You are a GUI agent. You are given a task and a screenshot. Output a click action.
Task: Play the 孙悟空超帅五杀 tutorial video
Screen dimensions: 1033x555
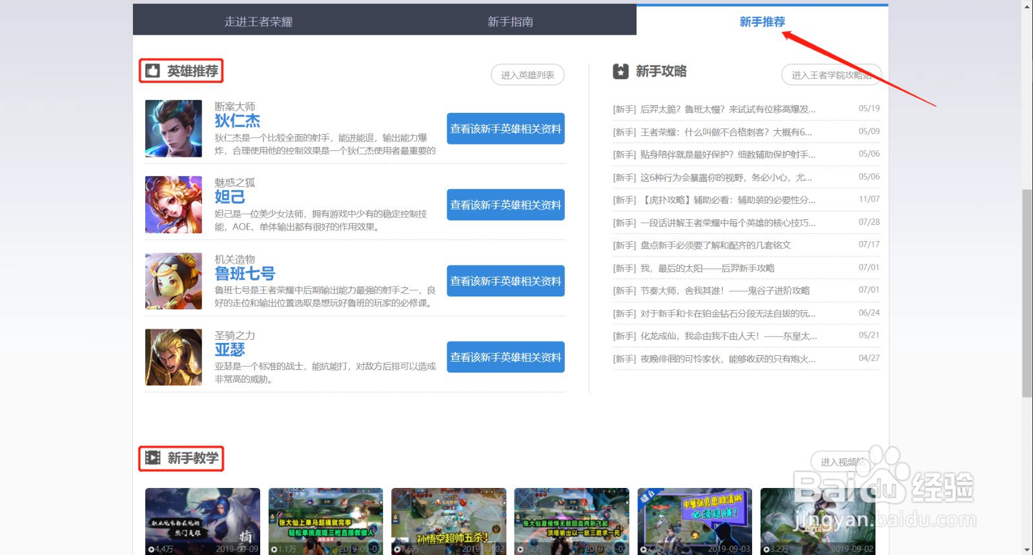pos(449,521)
